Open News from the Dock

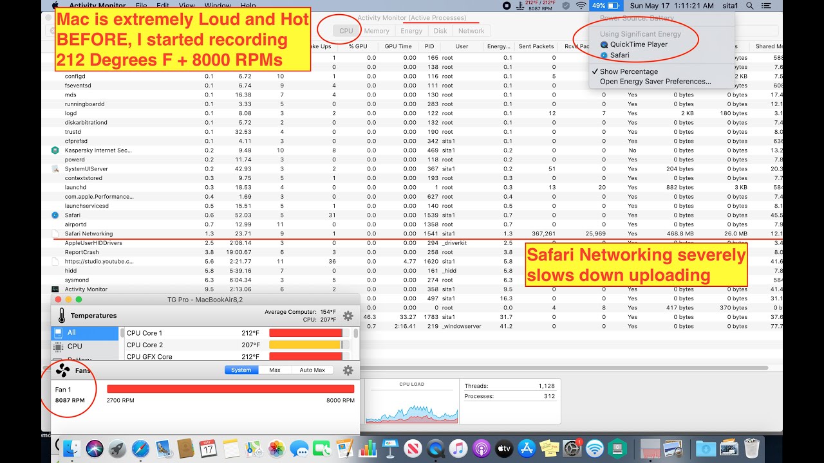point(413,448)
